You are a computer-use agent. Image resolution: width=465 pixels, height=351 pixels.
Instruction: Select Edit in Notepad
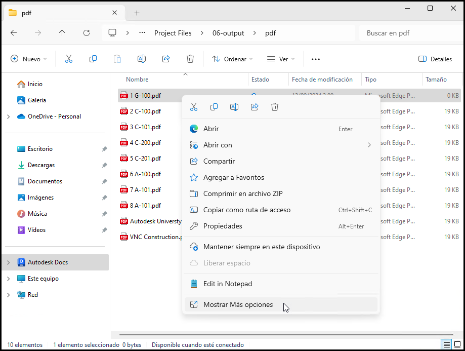pos(281,284)
